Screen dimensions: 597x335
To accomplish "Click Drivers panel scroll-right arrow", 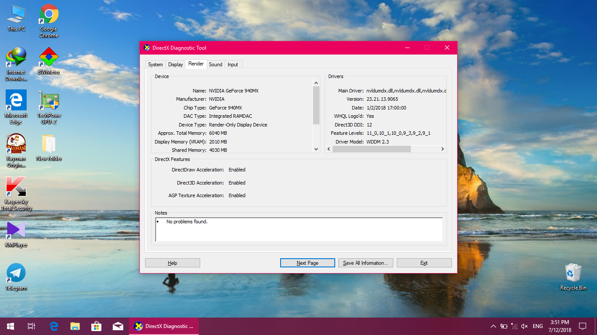I will (443, 149).
